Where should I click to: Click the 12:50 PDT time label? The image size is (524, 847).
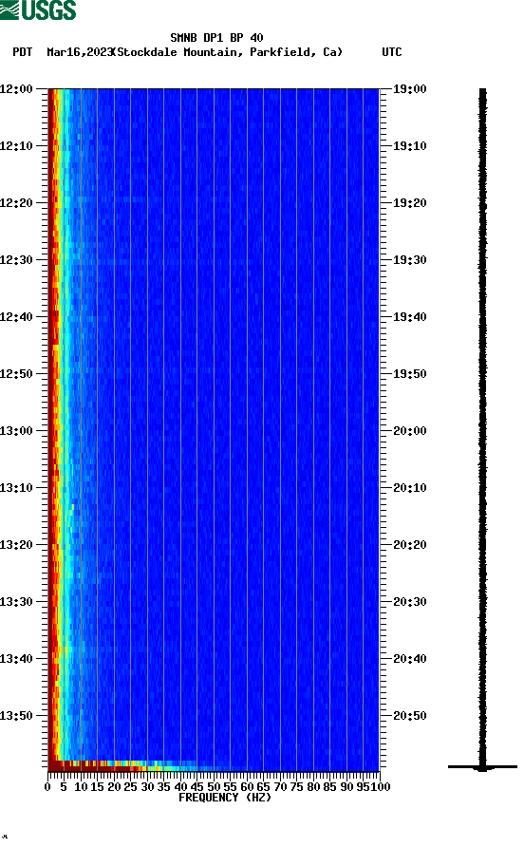click(17, 374)
